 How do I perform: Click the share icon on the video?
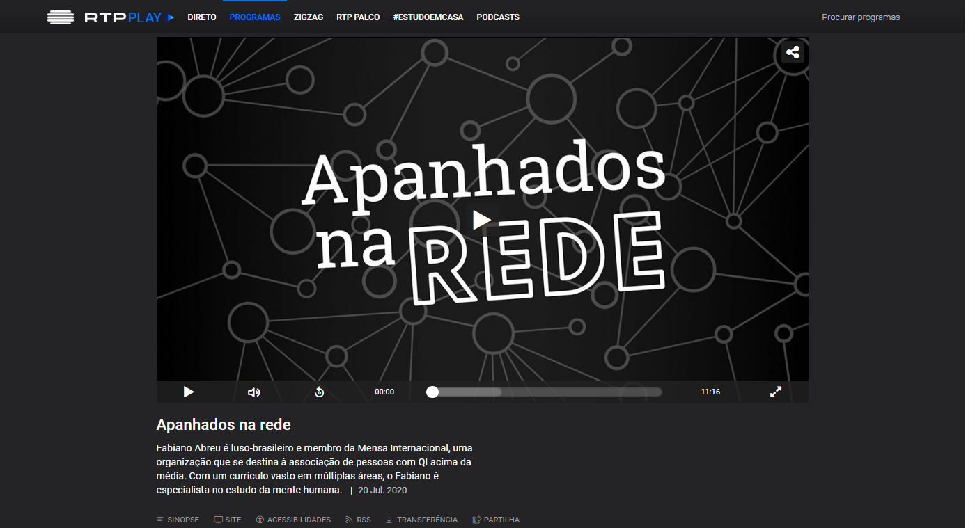click(793, 52)
